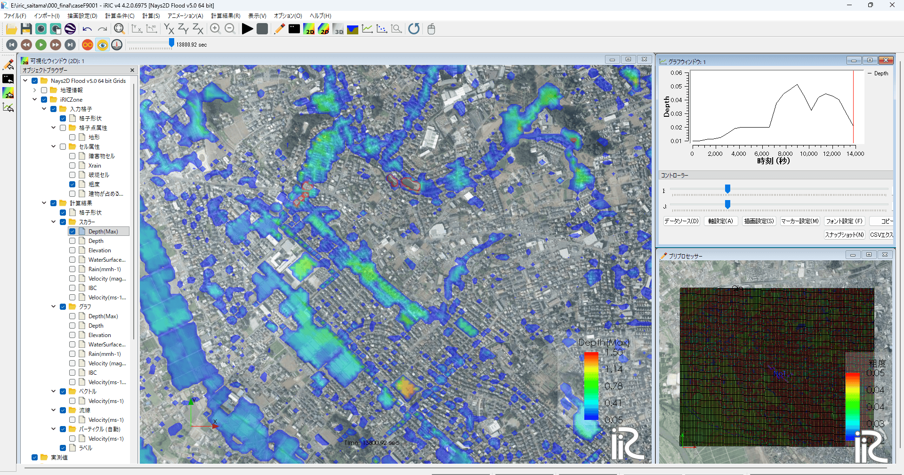Open the アニメーション(A) menu
Image resolution: width=904 pixels, height=475 pixels.
(185, 16)
